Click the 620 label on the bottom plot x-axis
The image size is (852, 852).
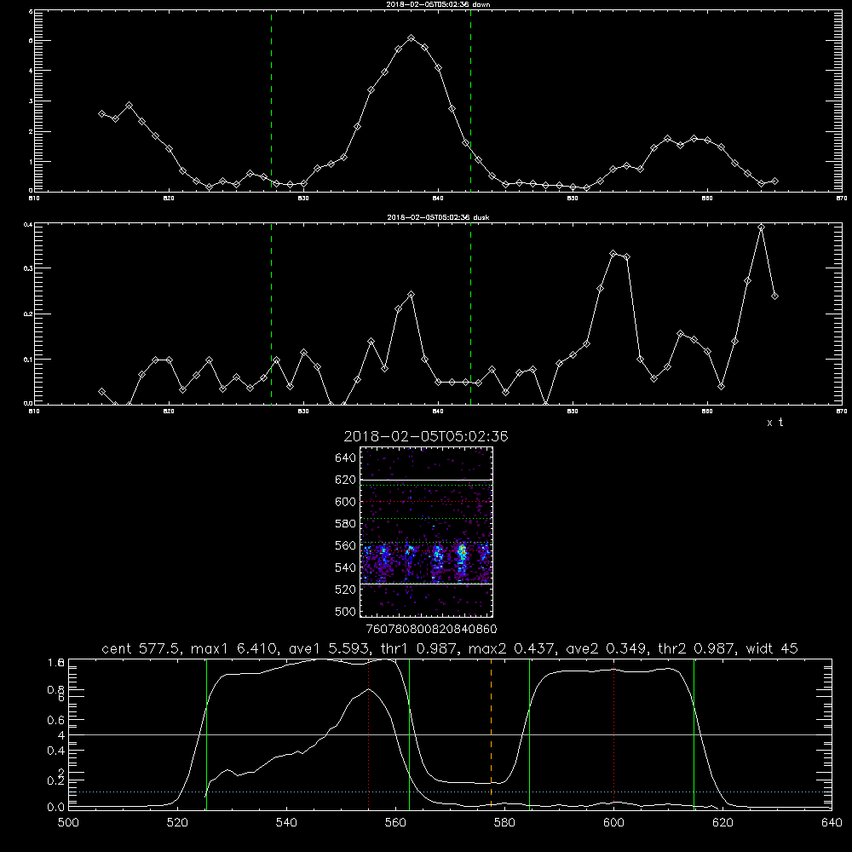point(723,822)
